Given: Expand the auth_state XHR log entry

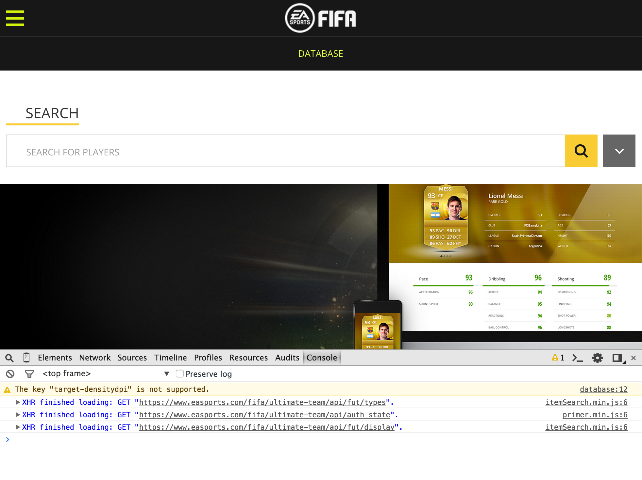Looking at the screenshot, I should [18, 415].
